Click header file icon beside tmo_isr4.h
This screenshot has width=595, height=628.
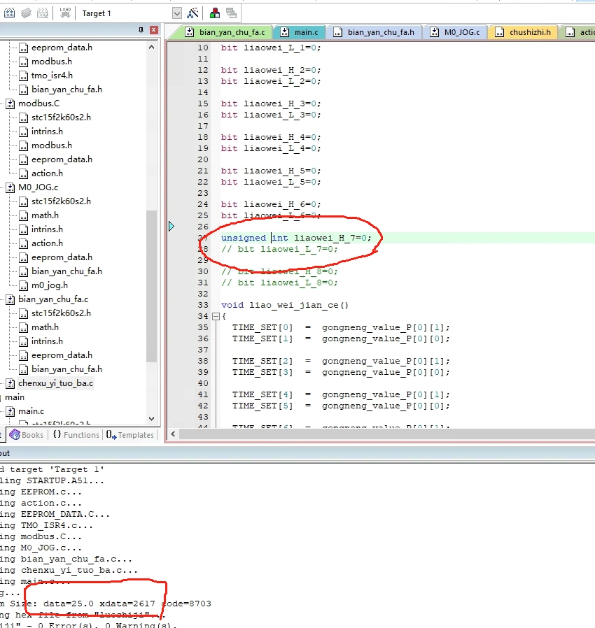(x=24, y=76)
